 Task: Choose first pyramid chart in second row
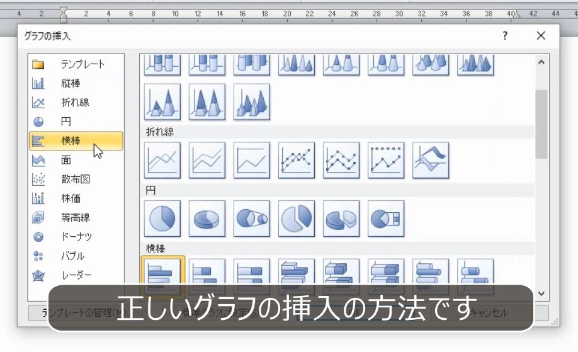[x=162, y=102]
